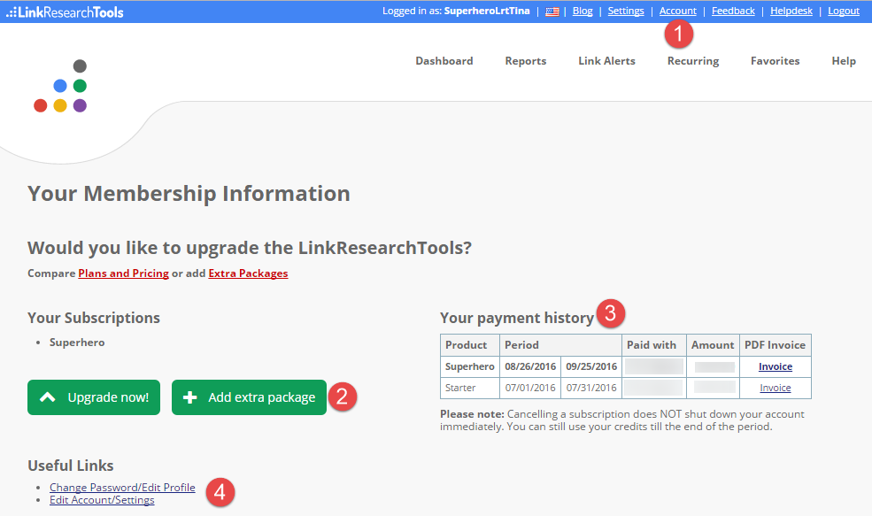Click the LinkResearchTools logo in top bar

(65, 12)
